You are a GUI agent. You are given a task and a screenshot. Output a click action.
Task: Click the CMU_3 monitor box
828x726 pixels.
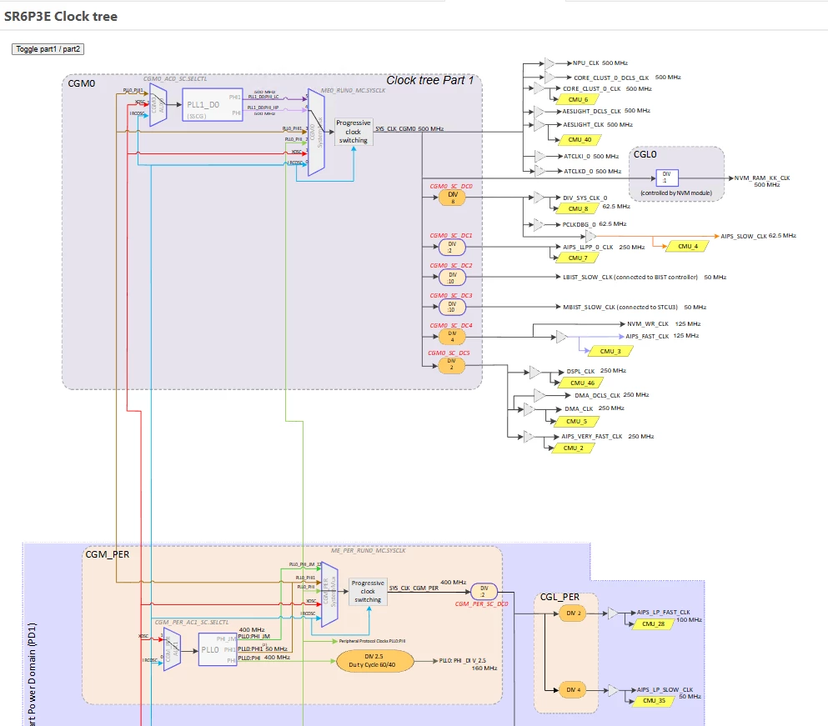(610, 351)
